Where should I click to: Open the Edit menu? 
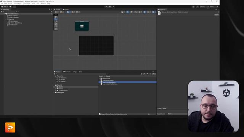click(6, 4)
